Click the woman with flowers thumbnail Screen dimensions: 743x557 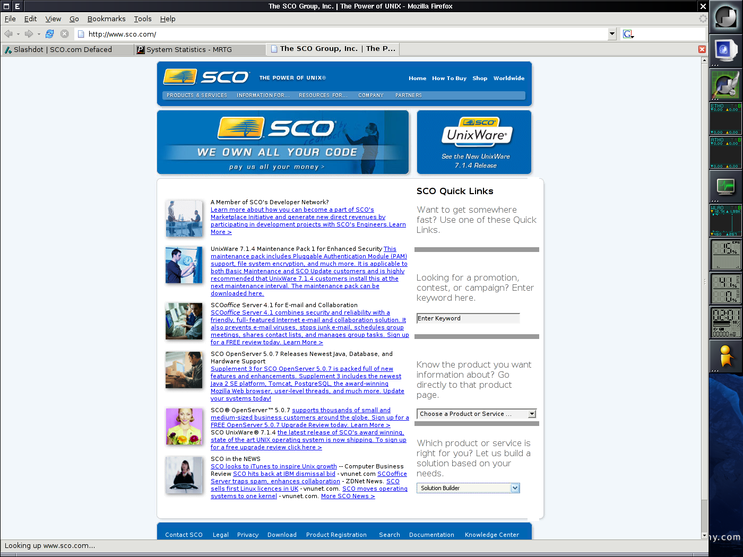coord(184,426)
